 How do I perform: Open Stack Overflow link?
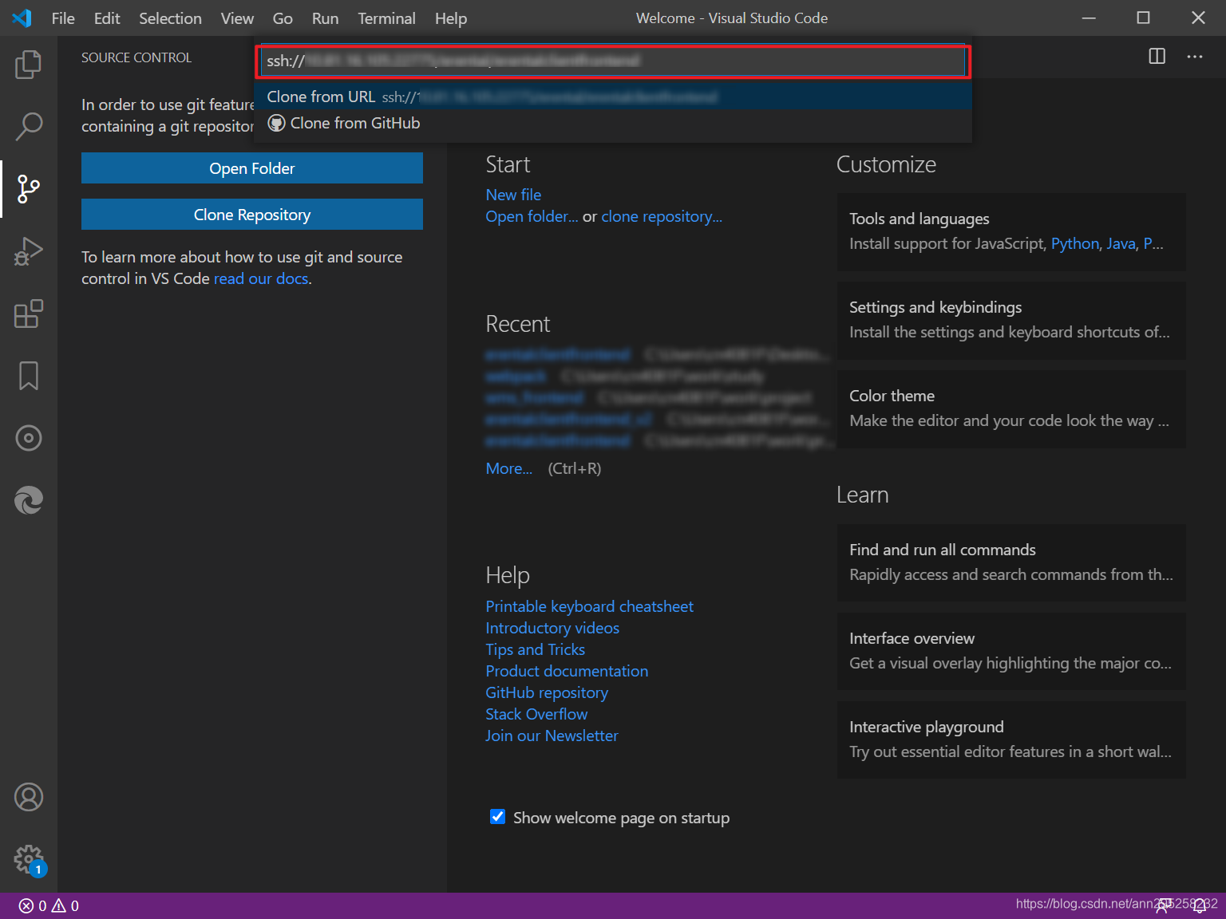536,714
